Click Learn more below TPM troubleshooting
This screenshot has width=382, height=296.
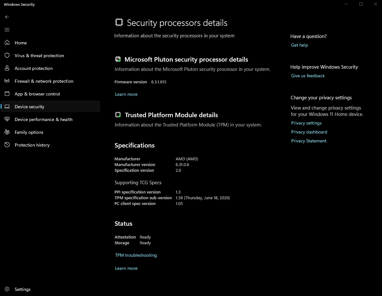click(x=126, y=268)
